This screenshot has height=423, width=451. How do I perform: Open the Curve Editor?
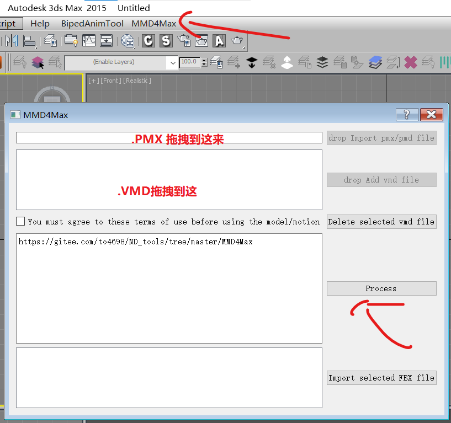pyautogui.click(x=88, y=40)
